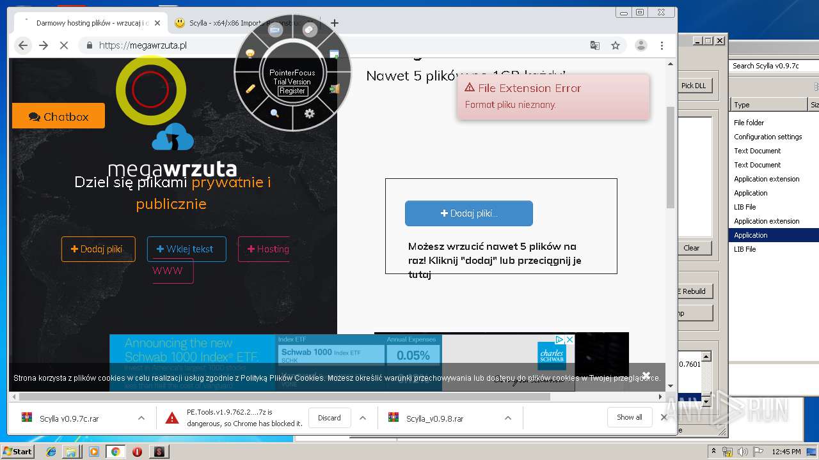Click the Chrome taskbar icon
The width and height of the screenshot is (819, 460).
tap(116, 452)
